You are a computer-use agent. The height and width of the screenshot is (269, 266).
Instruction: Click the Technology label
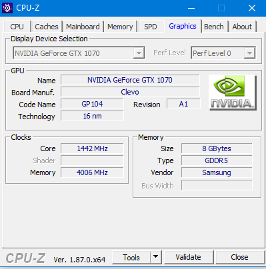tap(37, 117)
